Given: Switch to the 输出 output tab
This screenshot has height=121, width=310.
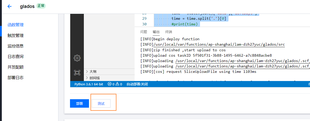Looking at the screenshot, I should coord(156,32).
